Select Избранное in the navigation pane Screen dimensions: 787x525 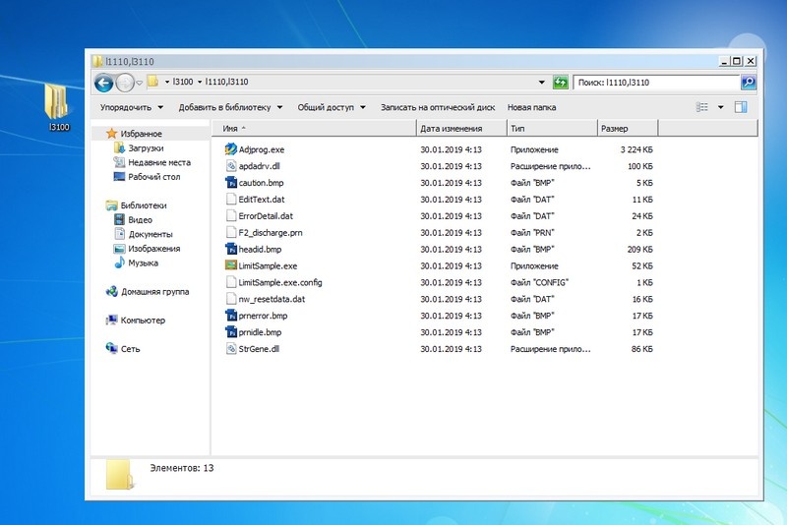(x=141, y=134)
